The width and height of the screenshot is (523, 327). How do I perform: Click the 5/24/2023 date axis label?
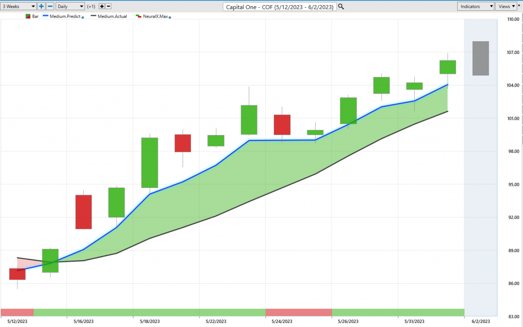282,321
